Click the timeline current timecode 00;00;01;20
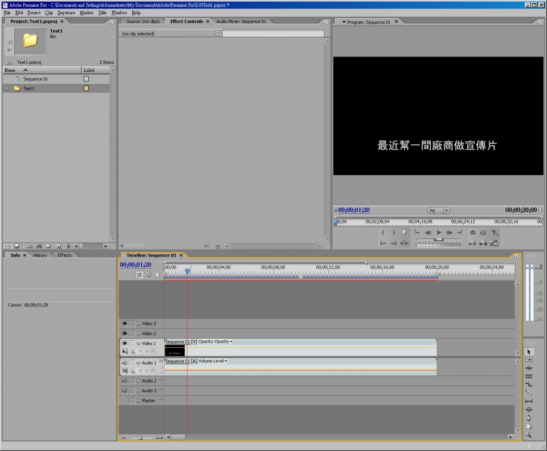 tap(136, 265)
